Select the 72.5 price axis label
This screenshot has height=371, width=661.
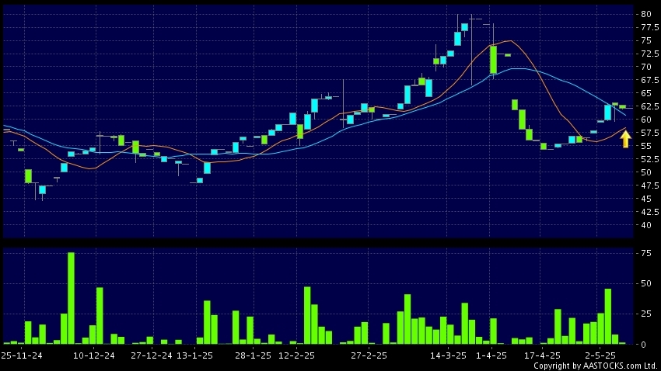point(650,54)
